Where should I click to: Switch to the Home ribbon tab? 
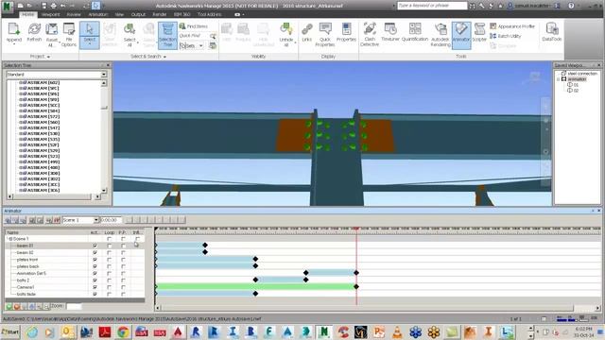27,14
